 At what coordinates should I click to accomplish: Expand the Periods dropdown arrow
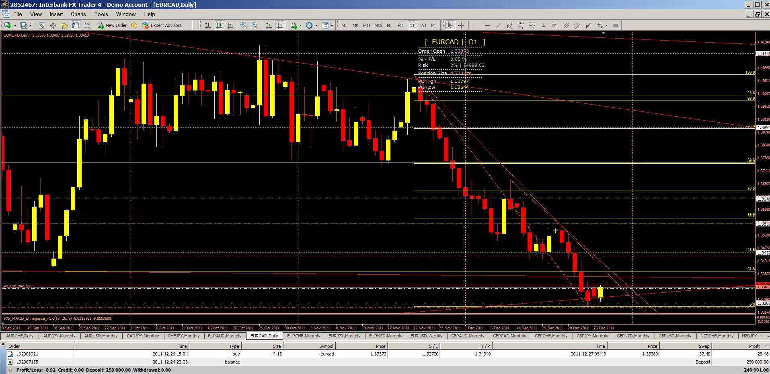click(x=316, y=25)
